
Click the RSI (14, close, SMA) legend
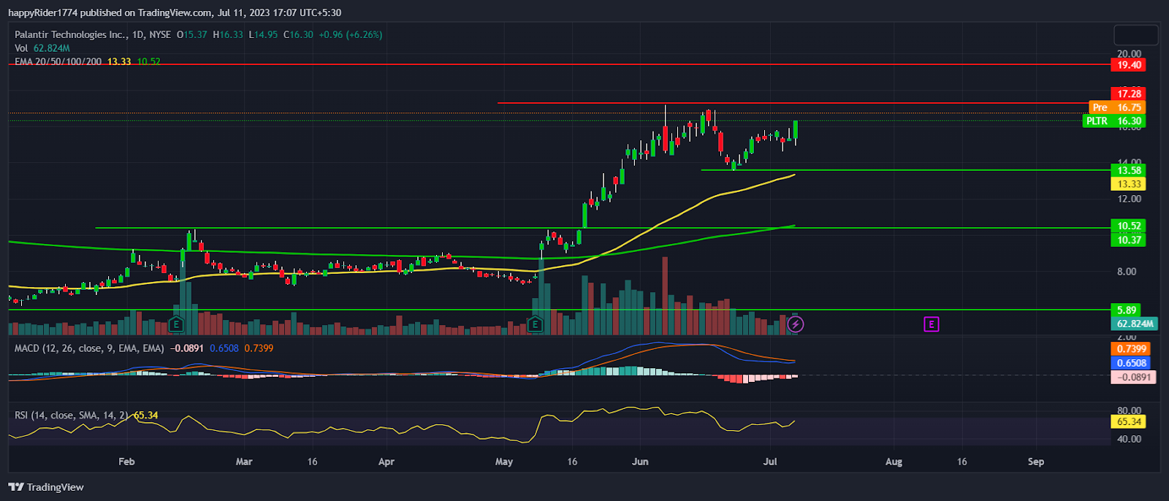pos(72,416)
